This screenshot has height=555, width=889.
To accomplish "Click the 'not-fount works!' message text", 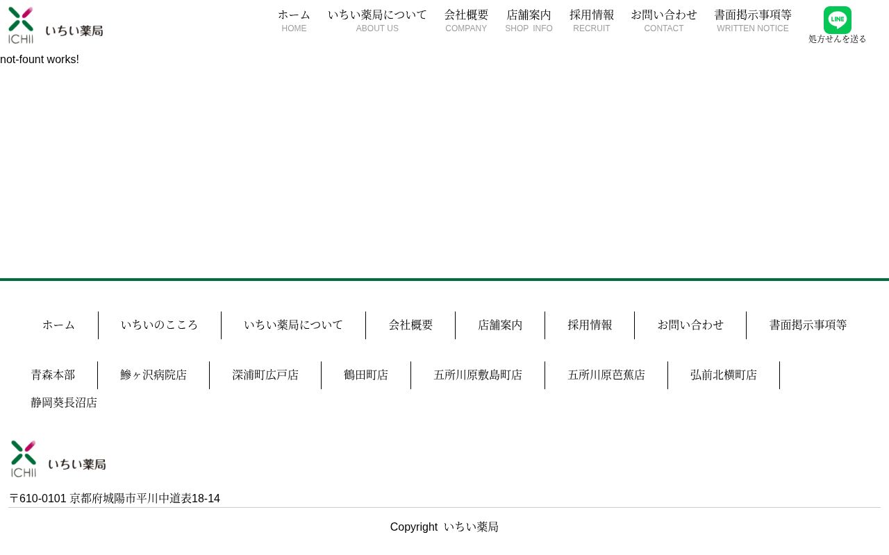I will 40,60.
